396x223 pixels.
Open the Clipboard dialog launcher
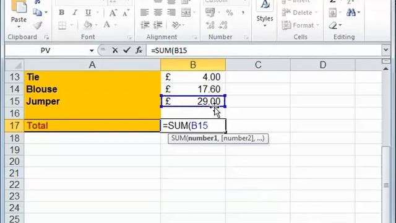click(46, 37)
